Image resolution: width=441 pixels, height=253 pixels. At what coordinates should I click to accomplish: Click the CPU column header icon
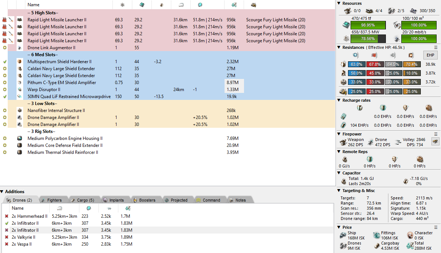pos(141,5)
